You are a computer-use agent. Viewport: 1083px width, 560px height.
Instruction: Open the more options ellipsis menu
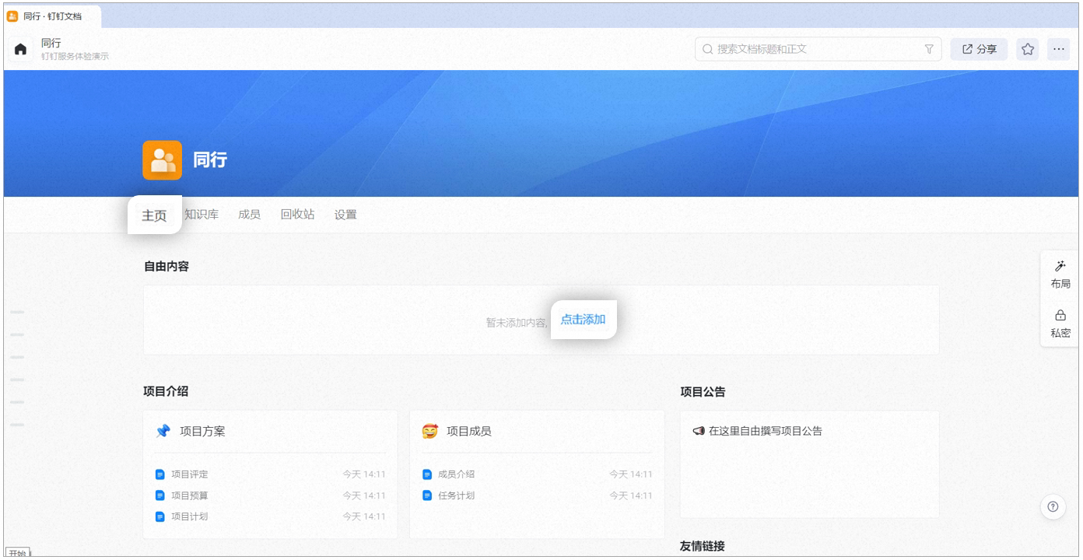coord(1059,49)
